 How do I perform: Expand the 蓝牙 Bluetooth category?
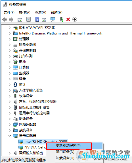10,85
